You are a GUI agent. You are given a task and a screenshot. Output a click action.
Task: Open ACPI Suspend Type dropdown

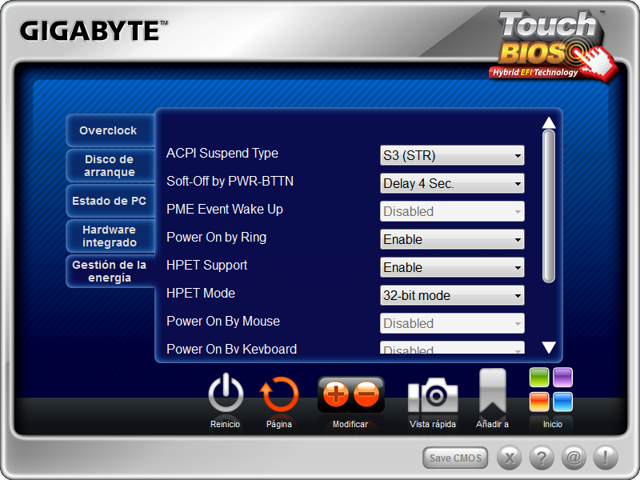point(452,155)
